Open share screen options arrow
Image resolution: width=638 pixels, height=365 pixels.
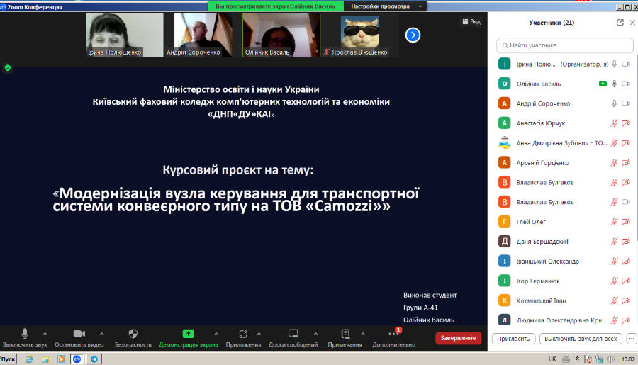pyautogui.click(x=216, y=334)
